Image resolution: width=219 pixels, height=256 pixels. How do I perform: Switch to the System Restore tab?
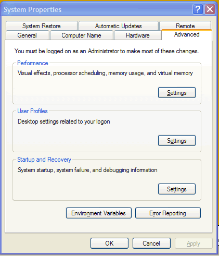[x=42, y=26]
